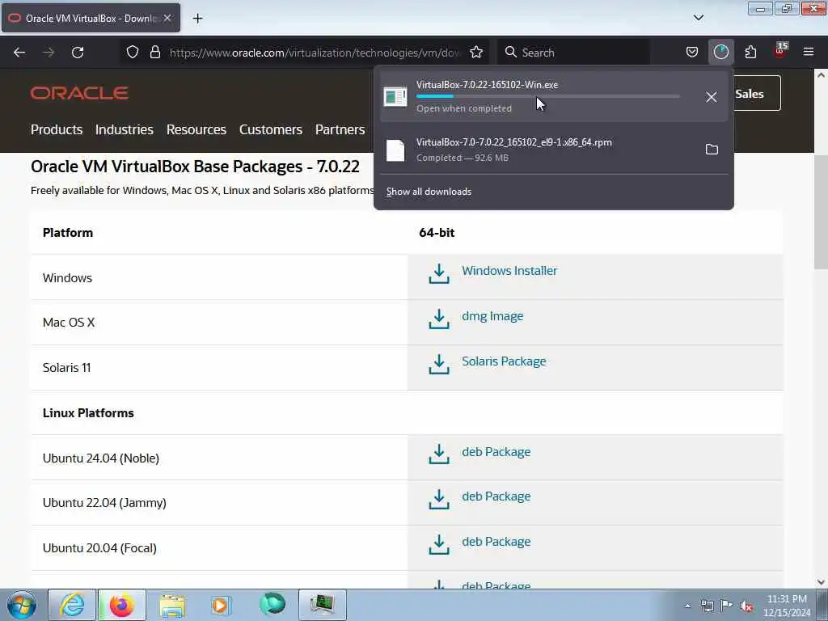
Task: Toggle the downloads panel button
Action: (x=720, y=53)
